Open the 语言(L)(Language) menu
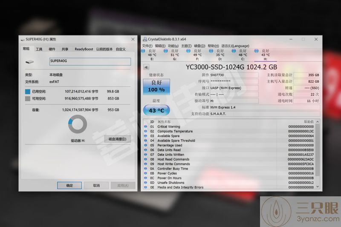Screen dimensions: 341x227 pyautogui.click(x=235, y=46)
